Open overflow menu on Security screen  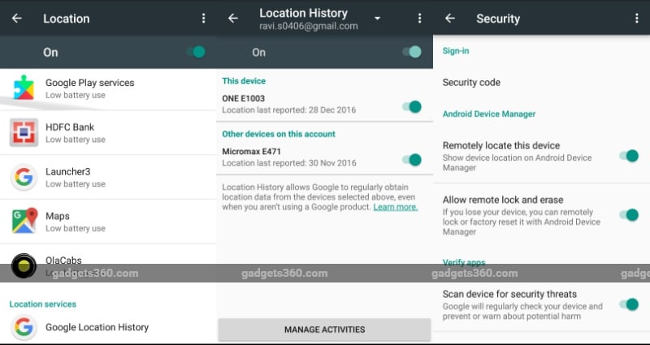coord(637,18)
